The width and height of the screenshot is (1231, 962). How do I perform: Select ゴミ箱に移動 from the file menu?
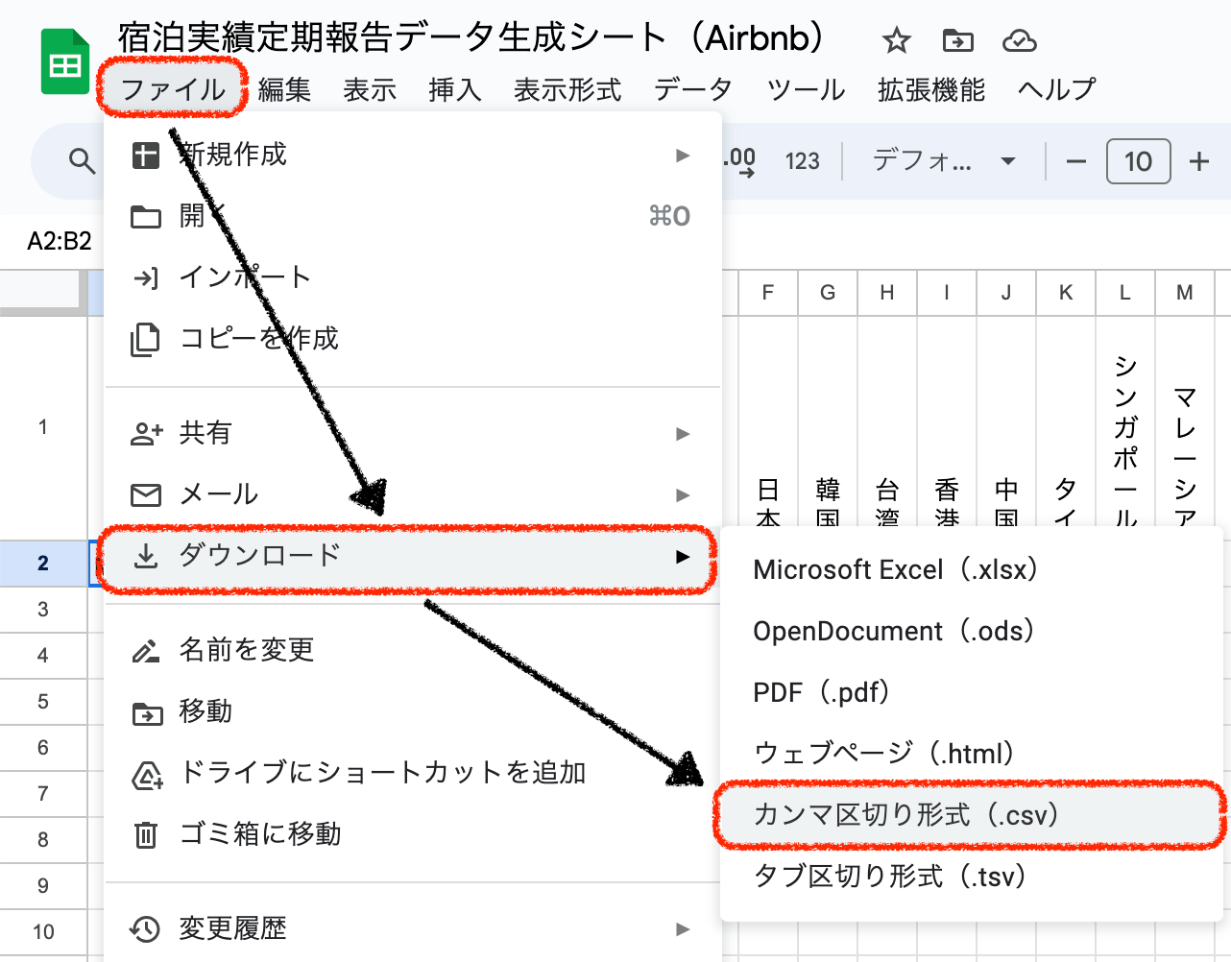pyautogui.click(x=259, y=834)
